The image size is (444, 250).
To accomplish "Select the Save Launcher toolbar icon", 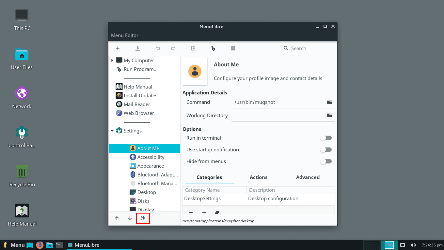I will (138, 48).
